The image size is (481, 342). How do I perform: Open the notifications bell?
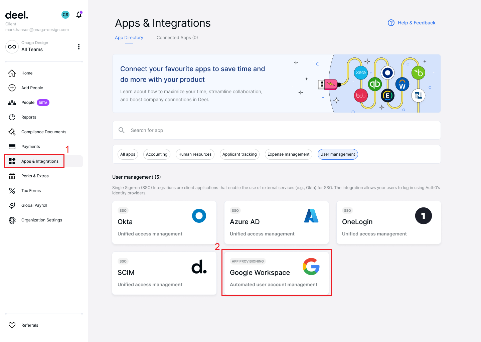79,15
